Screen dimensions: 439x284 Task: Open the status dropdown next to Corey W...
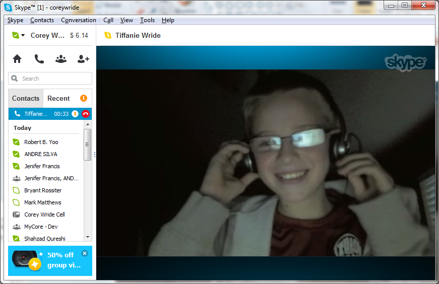point(23,35)
